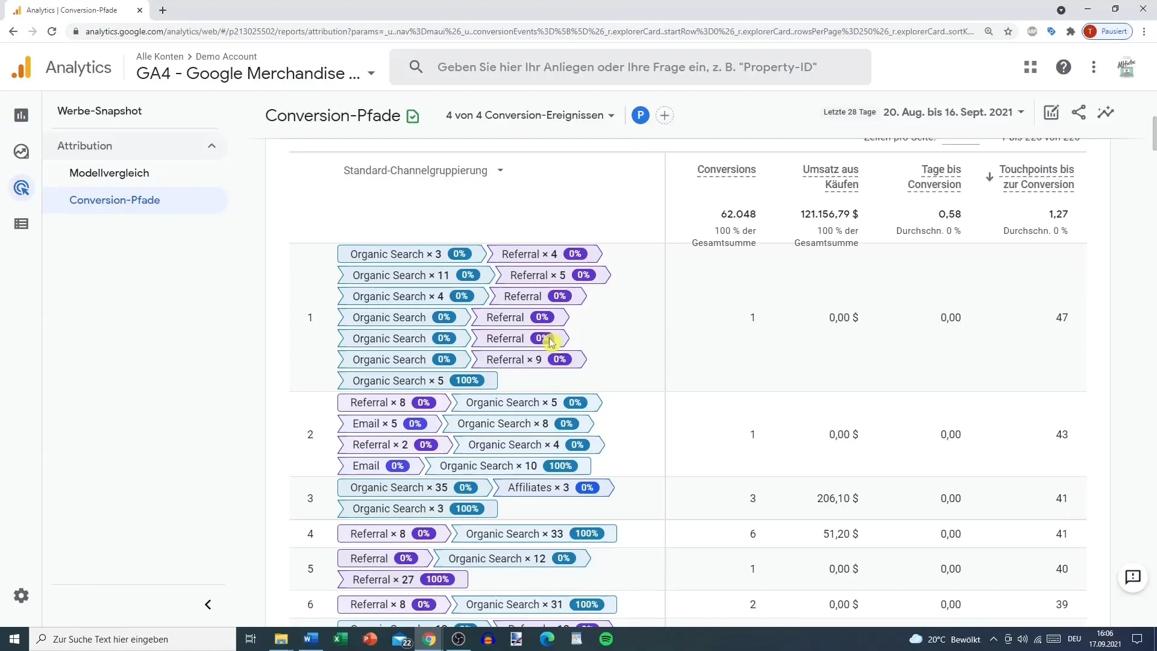Collapse the left navigation panel arrow
This screenshot has height=651, width=1157.
pyautogui.click(x=208, y=605)
